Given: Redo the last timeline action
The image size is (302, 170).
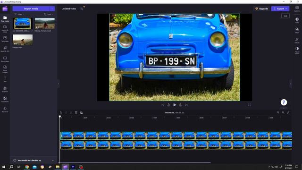Looking at the screenshot, I should point(66,112).
